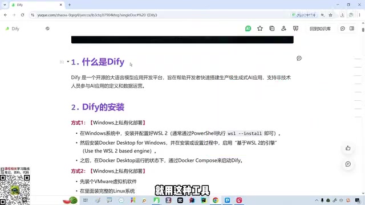The image size is (365, 205).
Task: Open comment bubble beside 什么是Dify heading
Action: (299, 58)
